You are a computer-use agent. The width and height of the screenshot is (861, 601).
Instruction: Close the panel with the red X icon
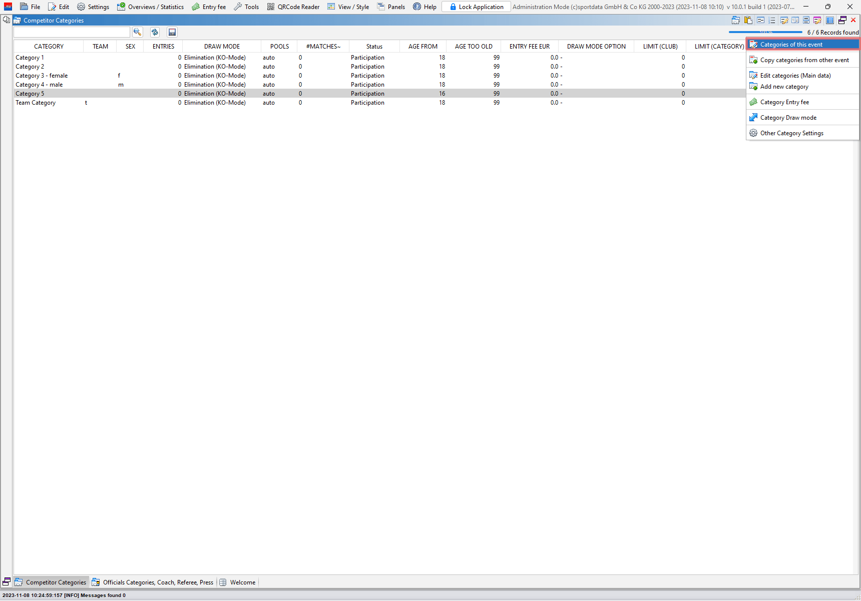pos(853,21)
